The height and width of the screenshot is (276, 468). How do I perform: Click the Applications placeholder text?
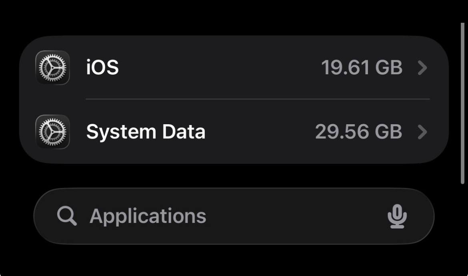[148, 216]
